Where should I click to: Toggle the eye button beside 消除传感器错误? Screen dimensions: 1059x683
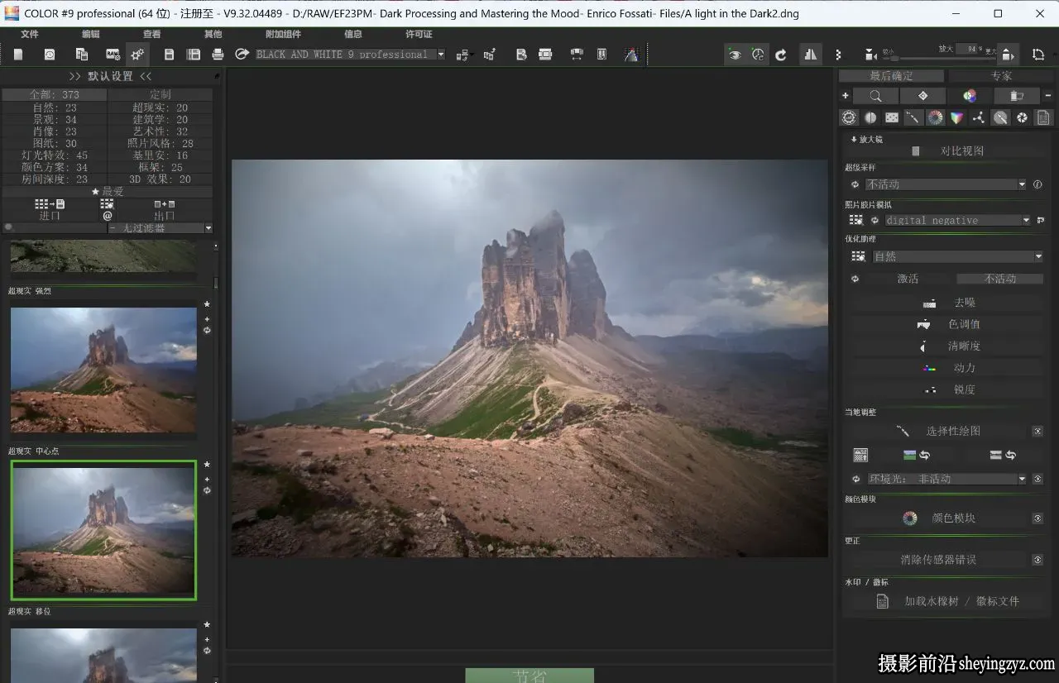point(1037,560)
